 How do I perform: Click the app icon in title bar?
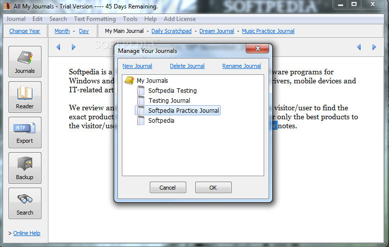7,6
